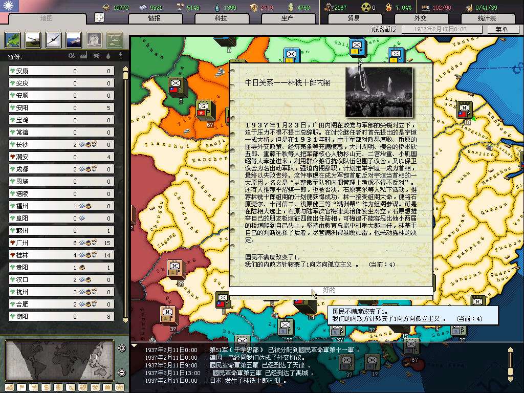Click the energy resource icon showing 10770

tap(106, 7)
